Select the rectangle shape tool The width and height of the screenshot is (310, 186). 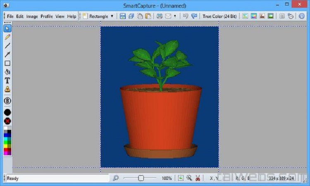tap(7, 63)
